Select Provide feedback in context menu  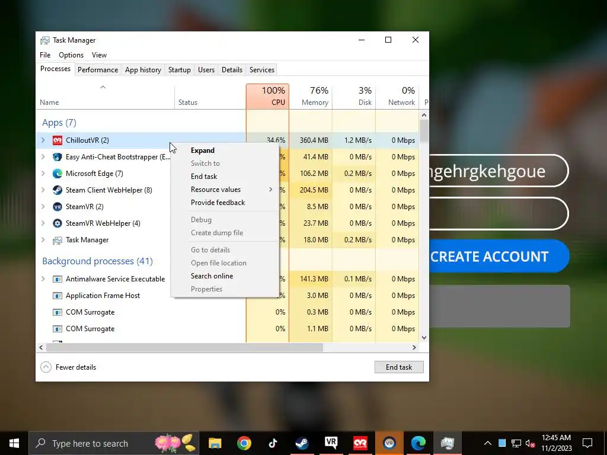[225, 203]
